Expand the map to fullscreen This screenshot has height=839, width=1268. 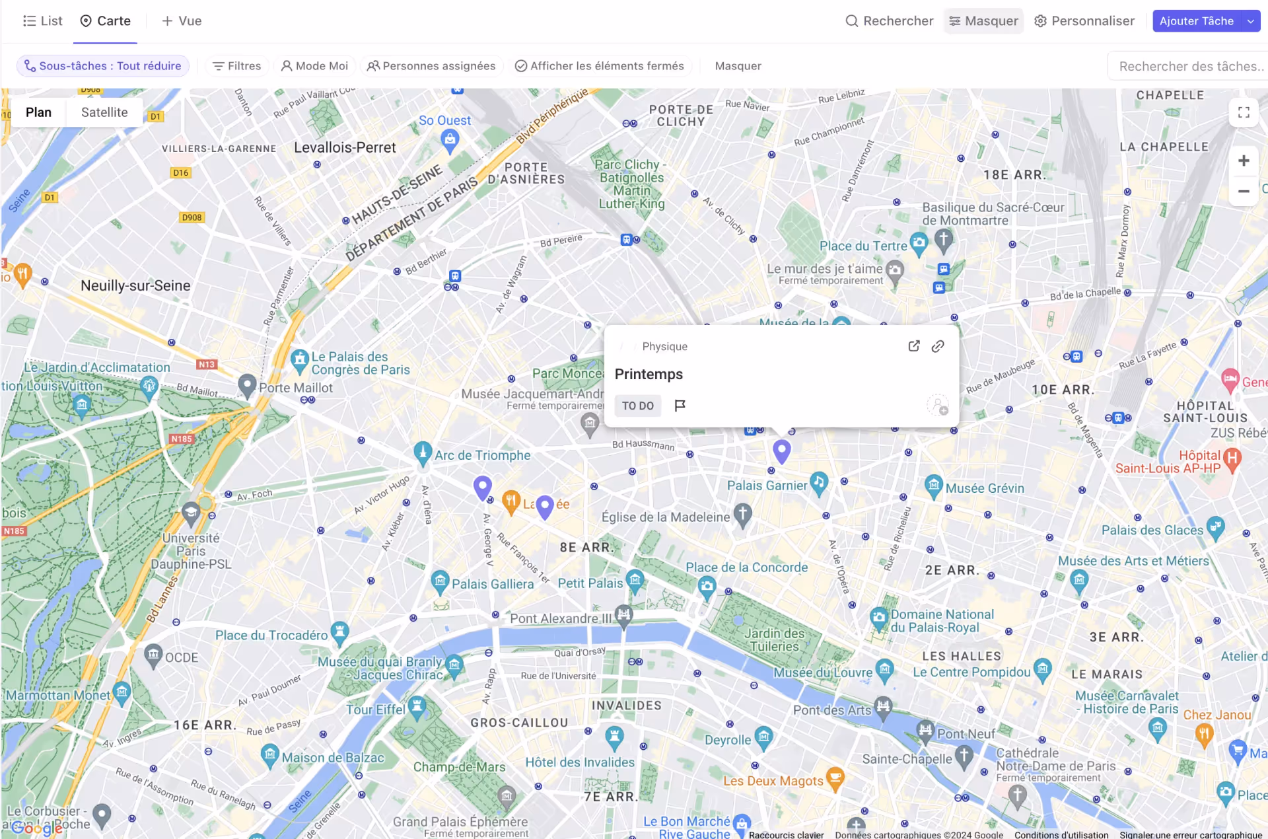coord(1244,112)
